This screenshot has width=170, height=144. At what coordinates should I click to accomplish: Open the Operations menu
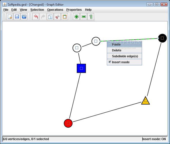pyautogui.click(x=55, y=10)
